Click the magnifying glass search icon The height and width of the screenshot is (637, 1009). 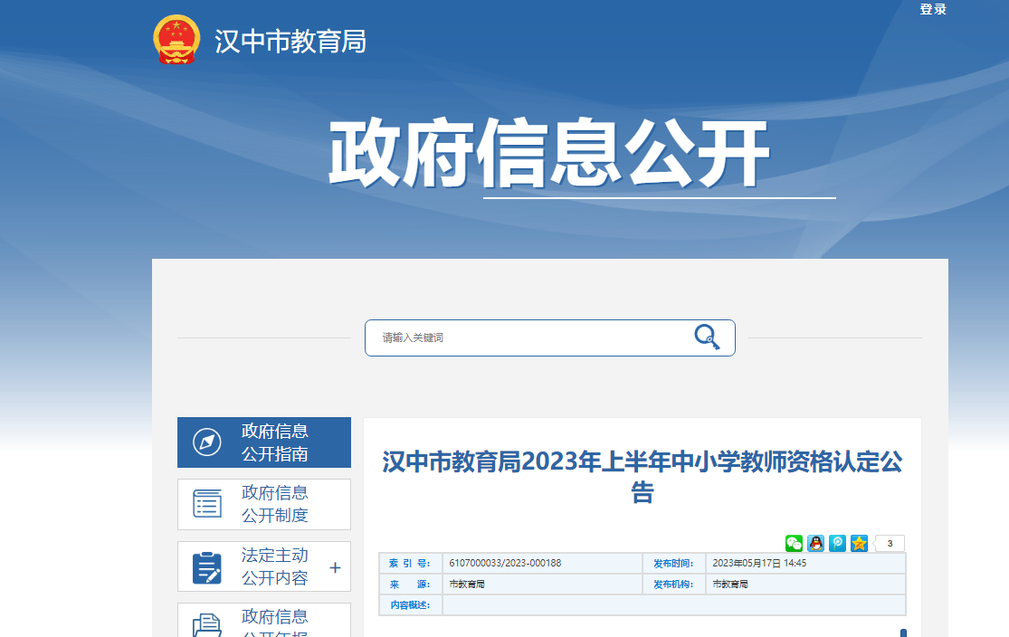click(x=707, y=338)
